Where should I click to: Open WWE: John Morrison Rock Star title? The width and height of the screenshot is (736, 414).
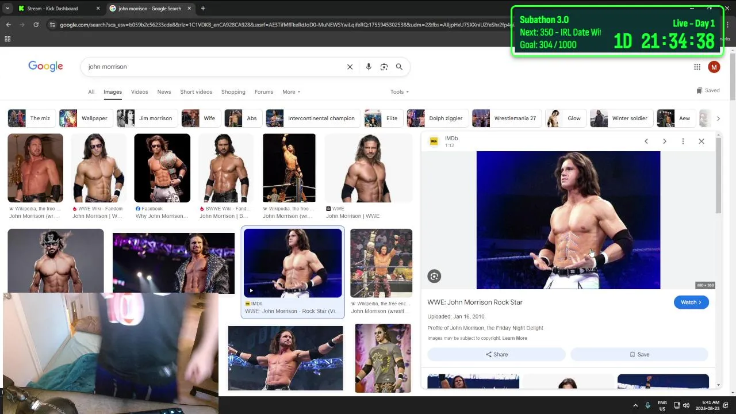(475, 302)
